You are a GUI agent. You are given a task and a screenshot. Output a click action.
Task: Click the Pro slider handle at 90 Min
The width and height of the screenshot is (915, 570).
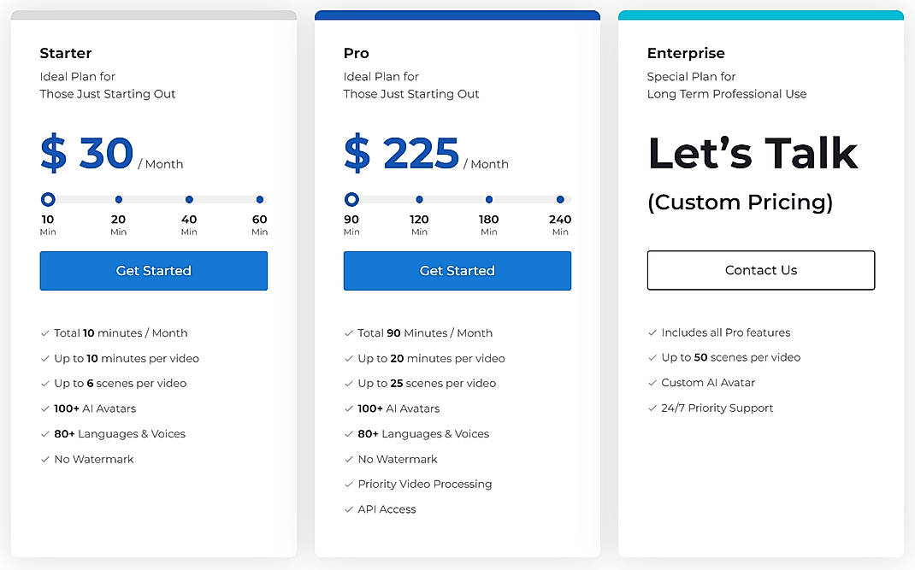(351, 199)
